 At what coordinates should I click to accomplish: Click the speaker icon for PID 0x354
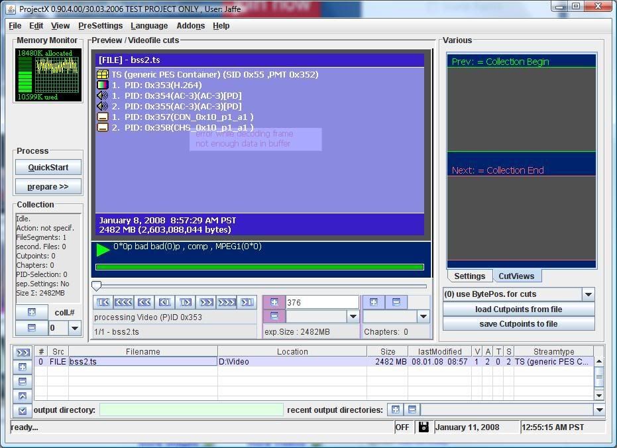tap(102, 95)
